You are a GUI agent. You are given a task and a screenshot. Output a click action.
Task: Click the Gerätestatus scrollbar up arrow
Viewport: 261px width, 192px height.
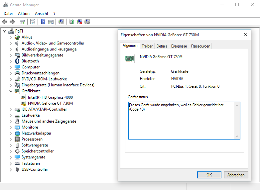click(237, 105)
